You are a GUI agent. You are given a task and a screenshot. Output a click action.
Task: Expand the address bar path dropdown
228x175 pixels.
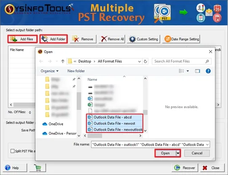pos(139,61)
